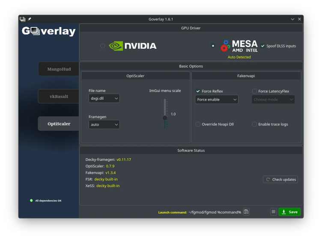Click the green dependencies status indicator
Image resolution: width=322 pixels, height=240 pixels.
[31, 201]
